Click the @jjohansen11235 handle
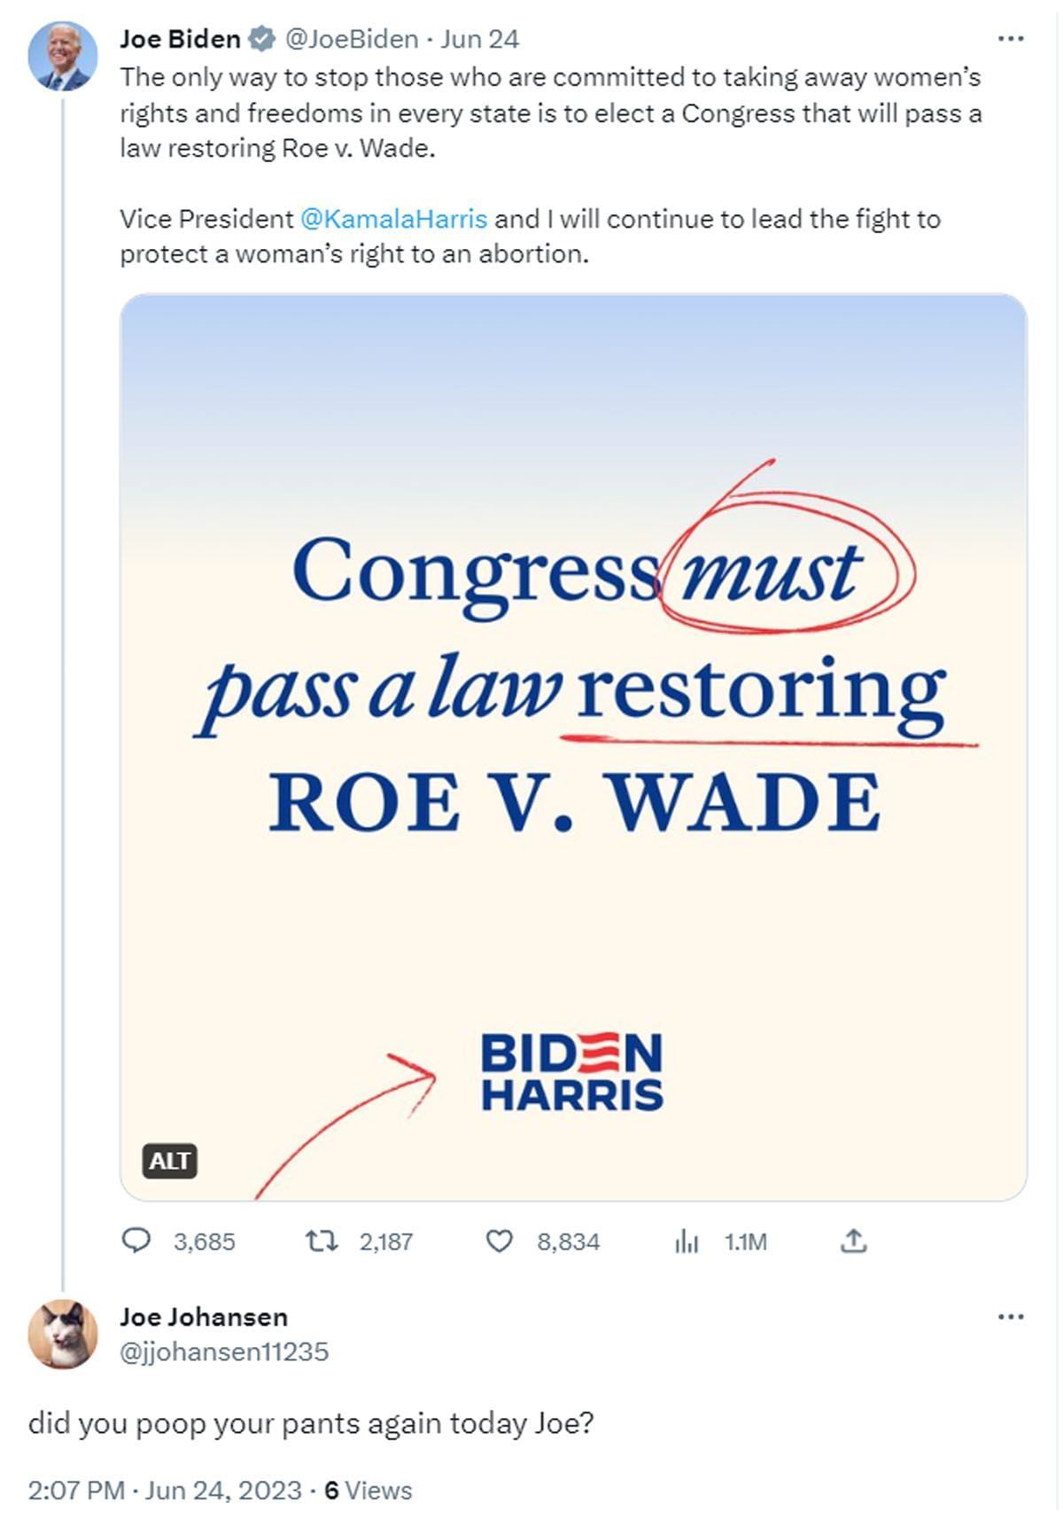1063x1534 pixels. pos(224,1351)
